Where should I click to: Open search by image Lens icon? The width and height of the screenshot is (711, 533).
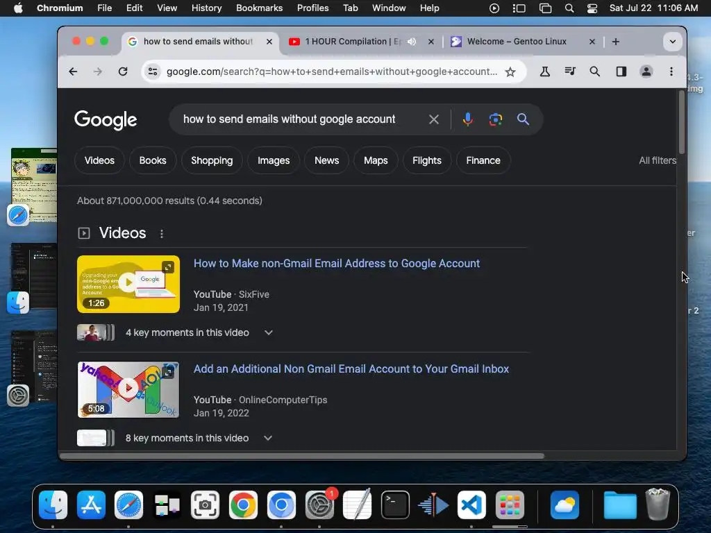pos(495,119)
